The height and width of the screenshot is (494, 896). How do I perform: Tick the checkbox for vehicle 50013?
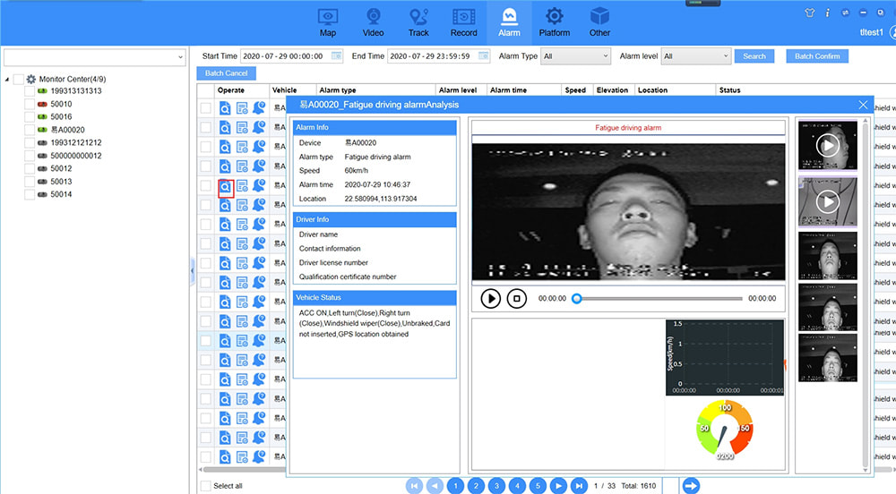pos(30,182)
